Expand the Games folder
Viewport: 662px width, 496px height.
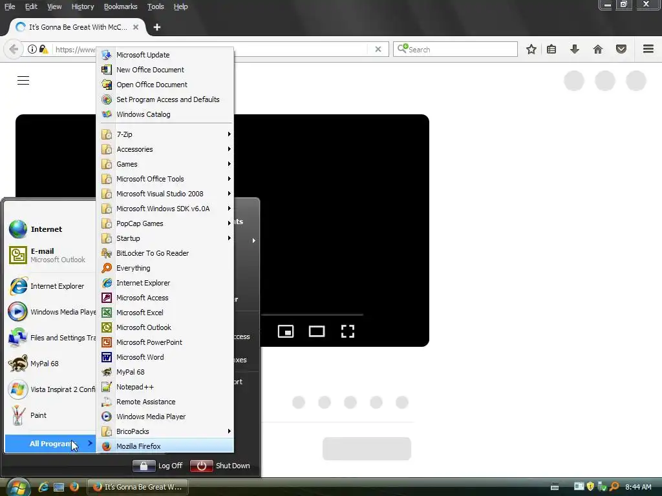coord(165,164)
